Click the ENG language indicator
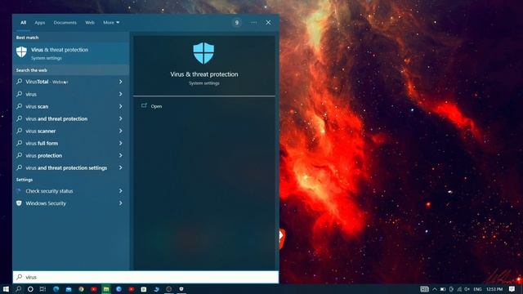Image resolution: width=523 pixels, height=294 pixels. click(477, 289)
